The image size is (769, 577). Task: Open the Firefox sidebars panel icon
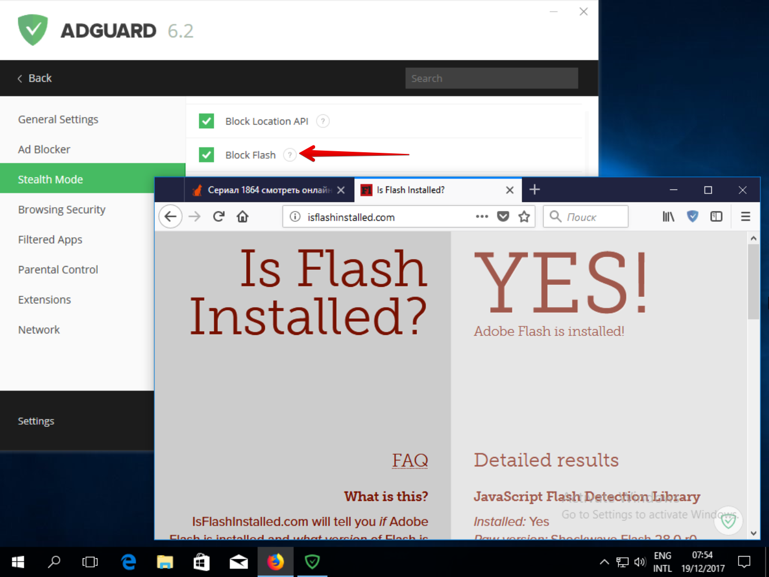[716, 216]
